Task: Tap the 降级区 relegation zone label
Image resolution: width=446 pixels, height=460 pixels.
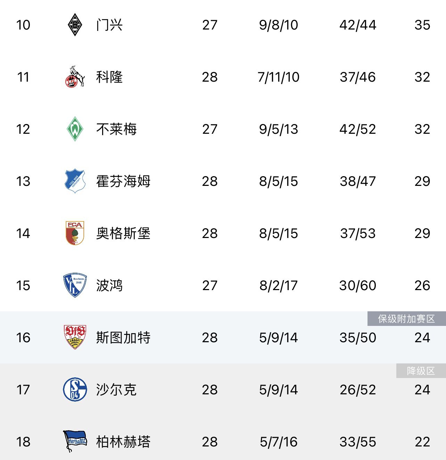Action: (421, 371)
